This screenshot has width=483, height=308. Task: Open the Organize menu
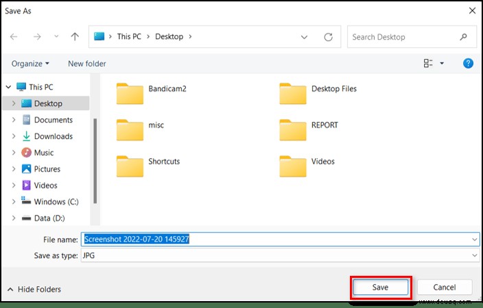[30, 64]
